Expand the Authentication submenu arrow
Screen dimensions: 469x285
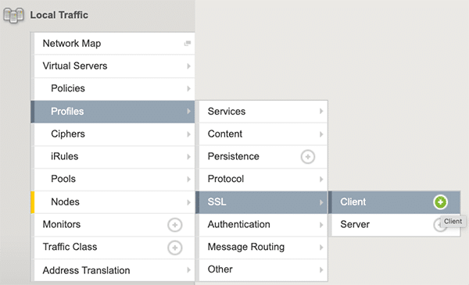click(321, 225)
